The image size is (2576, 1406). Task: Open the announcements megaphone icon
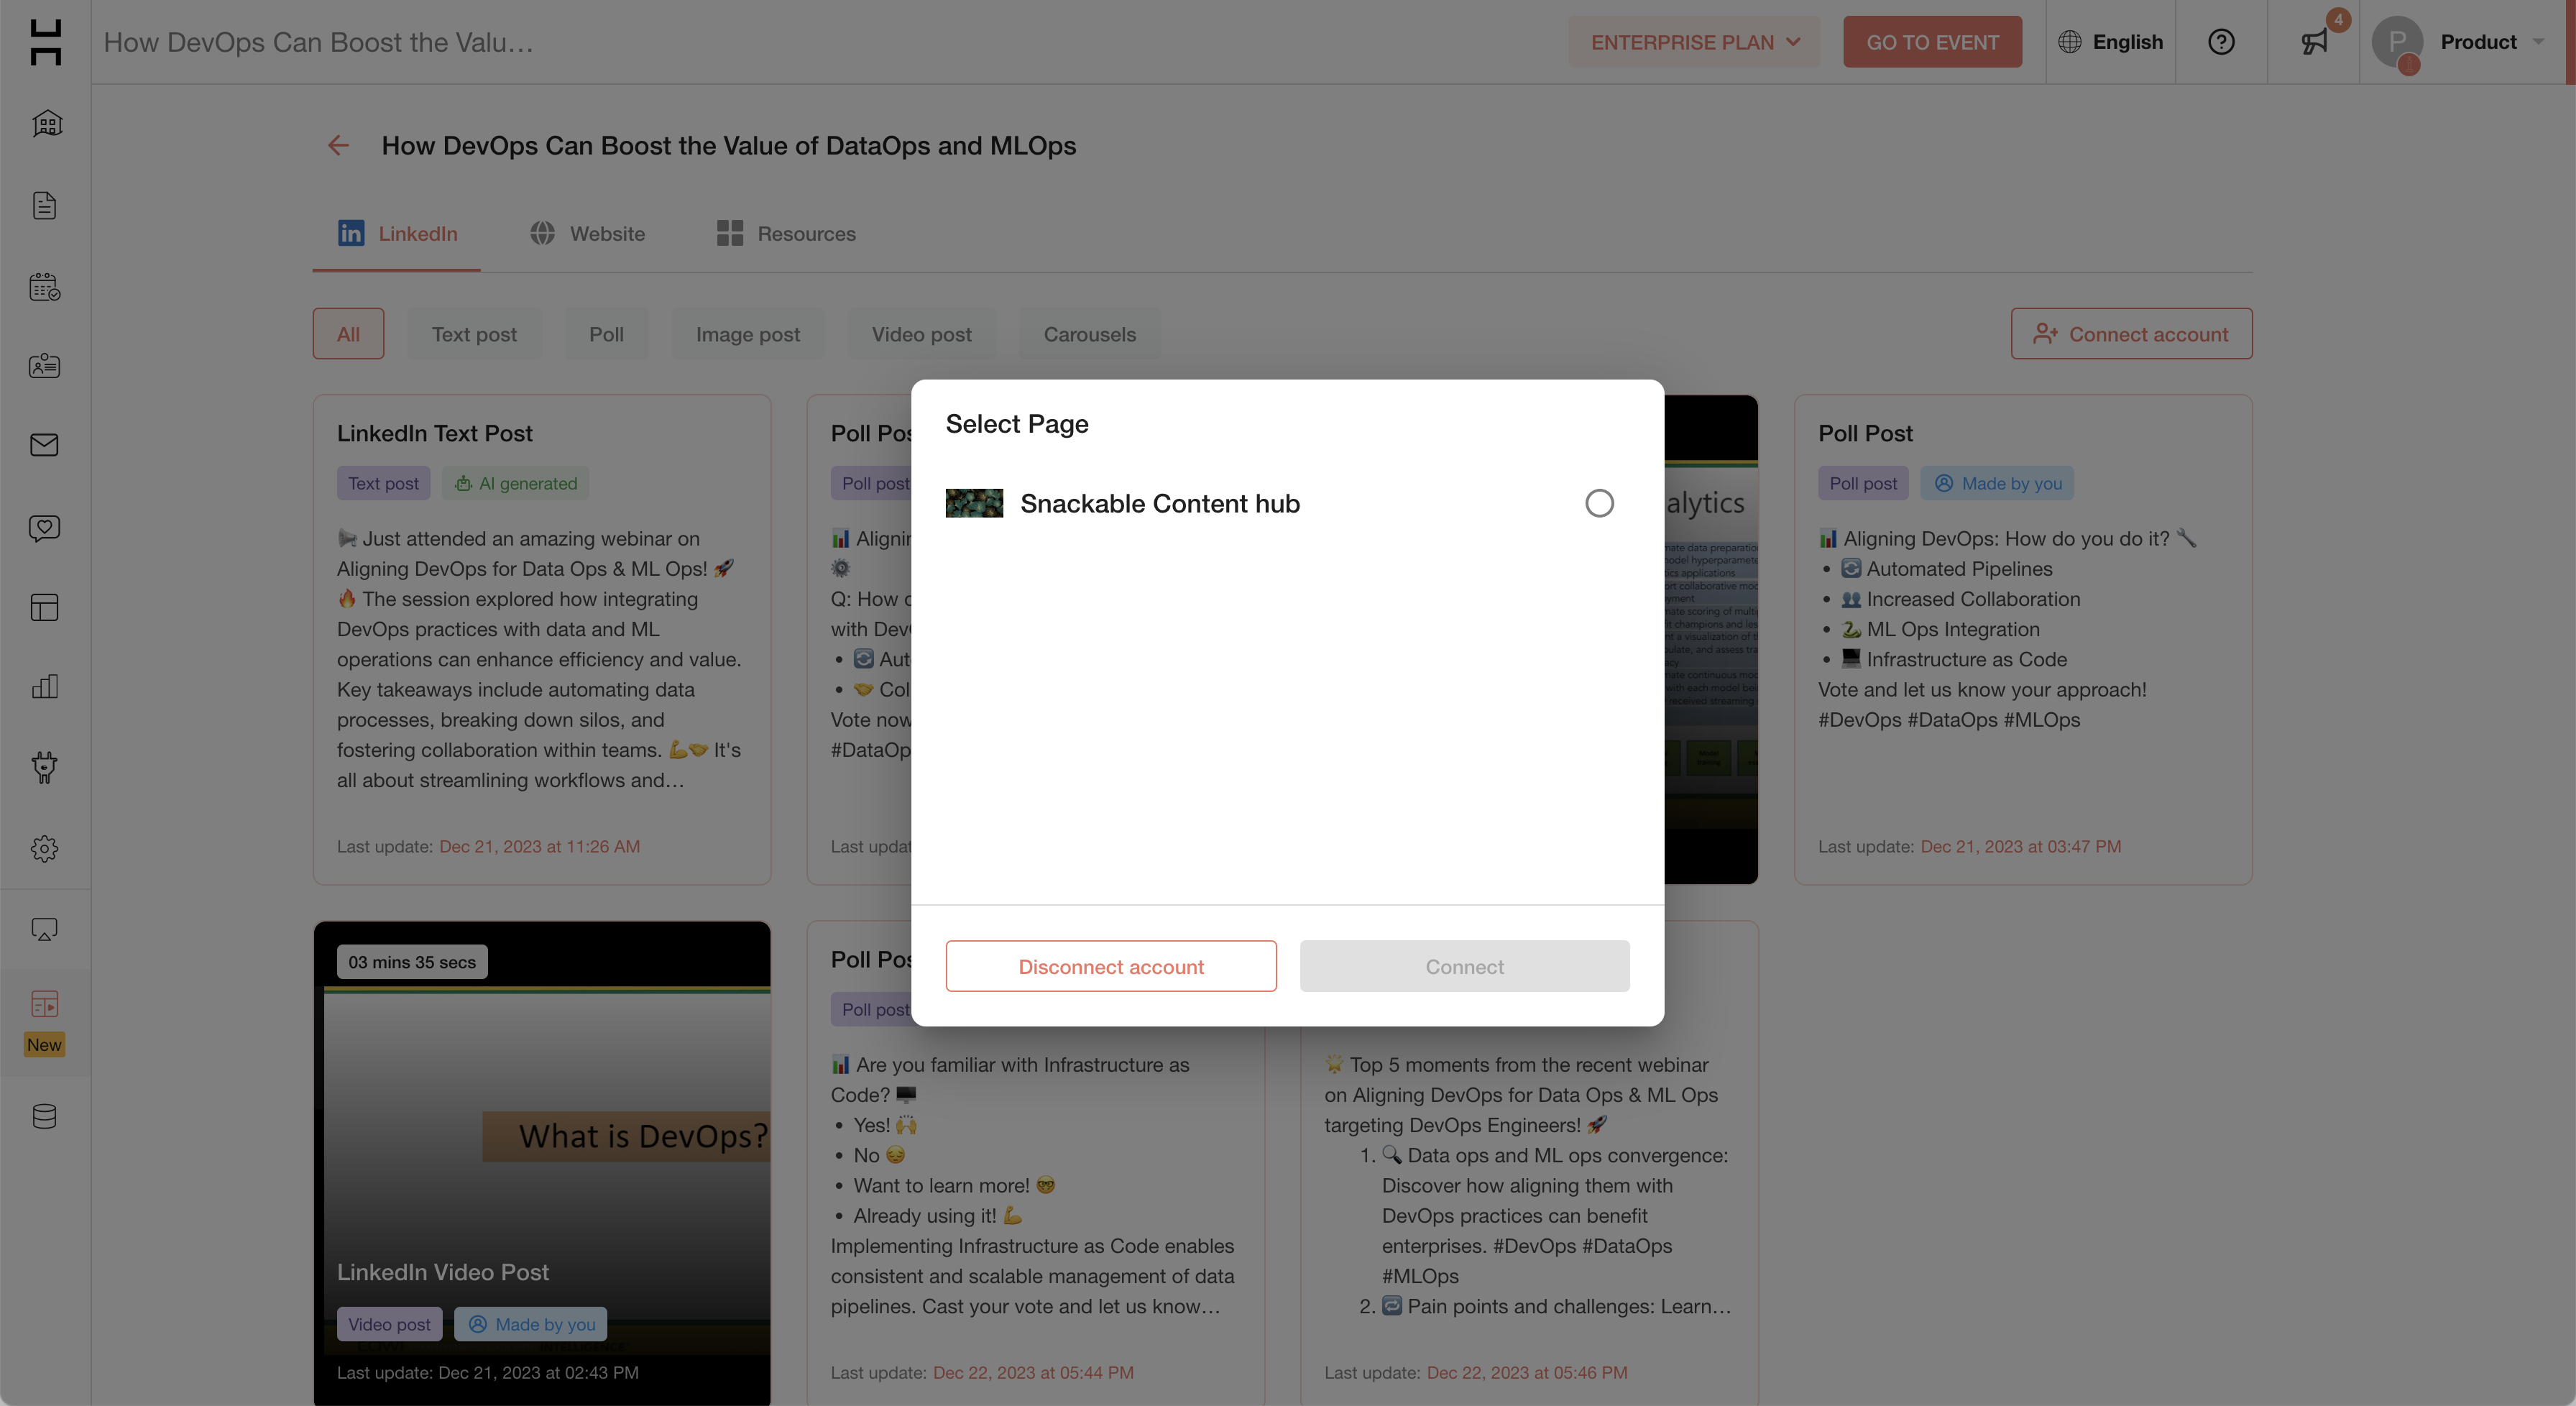(2313, 42)
